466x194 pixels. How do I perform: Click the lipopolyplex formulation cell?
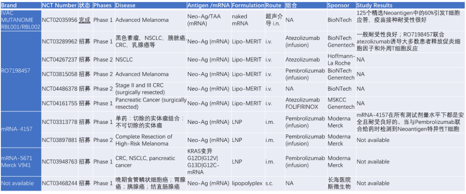(x=247, y=183)
